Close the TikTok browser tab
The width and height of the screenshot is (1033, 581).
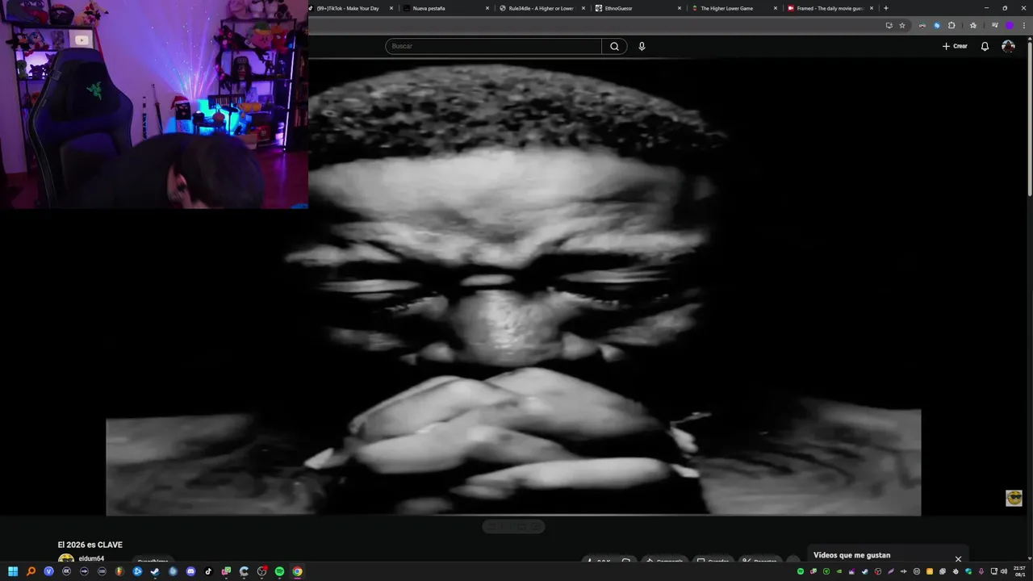(x=391, y=8)
